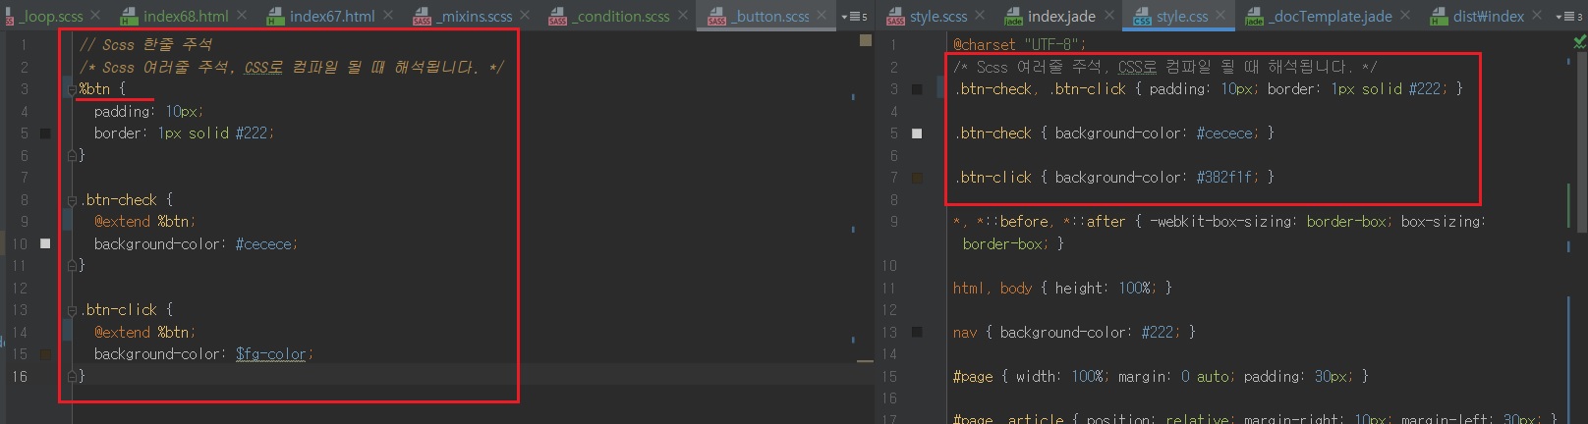1588x424 pixels.
Task: Click the nav #222 color swatch on line 13
Action: pyautogui.click(x=917, y=332)
